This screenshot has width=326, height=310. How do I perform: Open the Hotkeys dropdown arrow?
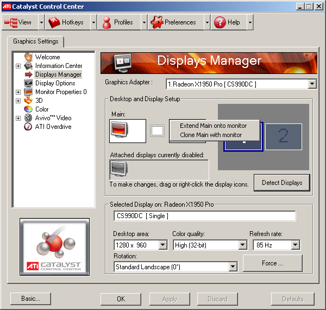click(x=93, y=22)
